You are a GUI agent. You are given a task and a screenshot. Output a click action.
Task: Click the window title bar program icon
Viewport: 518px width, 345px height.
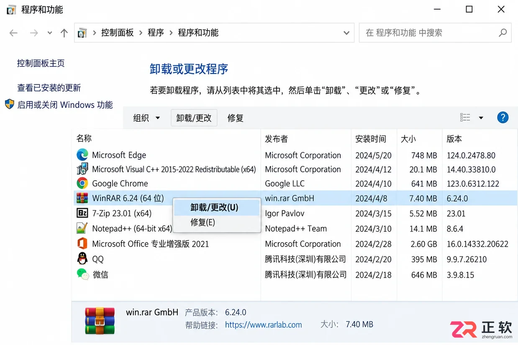tap(11, 10)
